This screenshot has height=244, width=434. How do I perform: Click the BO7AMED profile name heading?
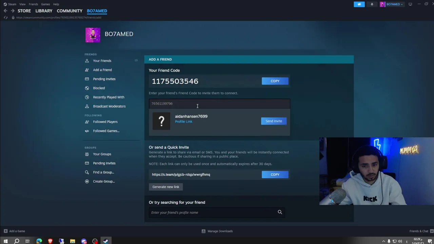pyautogui.click(x=119, y=34)
